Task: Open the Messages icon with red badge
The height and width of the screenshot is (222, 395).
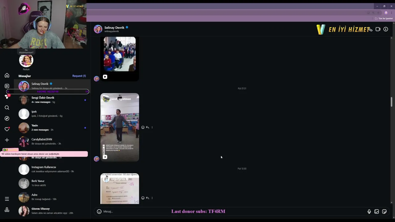Action: pyautogui.click(x=7, y=97)
